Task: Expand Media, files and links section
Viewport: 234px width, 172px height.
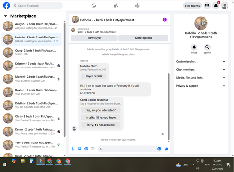Action: tap(201, 78)
